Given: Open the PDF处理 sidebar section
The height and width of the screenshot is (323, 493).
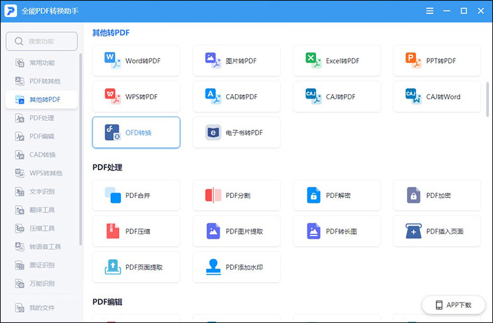Looking at the screenshot, I should click(x=41, y=118).
